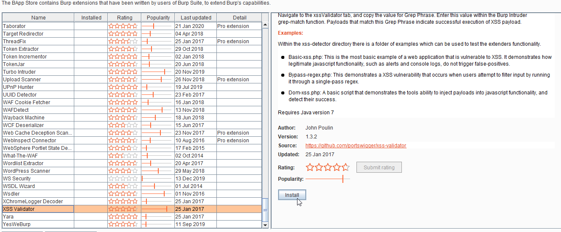Screen dimensions: 561x232
Task: Set the detail panel star rating
Action: point(328,167)
